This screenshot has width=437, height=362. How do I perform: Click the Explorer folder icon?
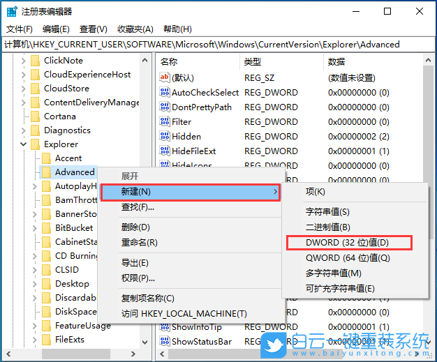(35, 144)
